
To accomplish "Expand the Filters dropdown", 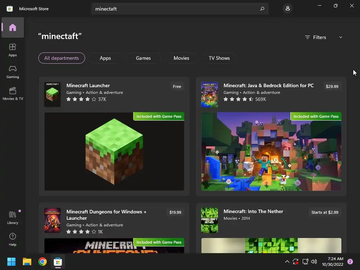I will point(324,37).
